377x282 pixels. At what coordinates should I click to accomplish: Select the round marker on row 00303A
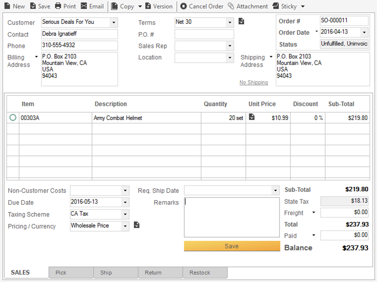point(13,117)
